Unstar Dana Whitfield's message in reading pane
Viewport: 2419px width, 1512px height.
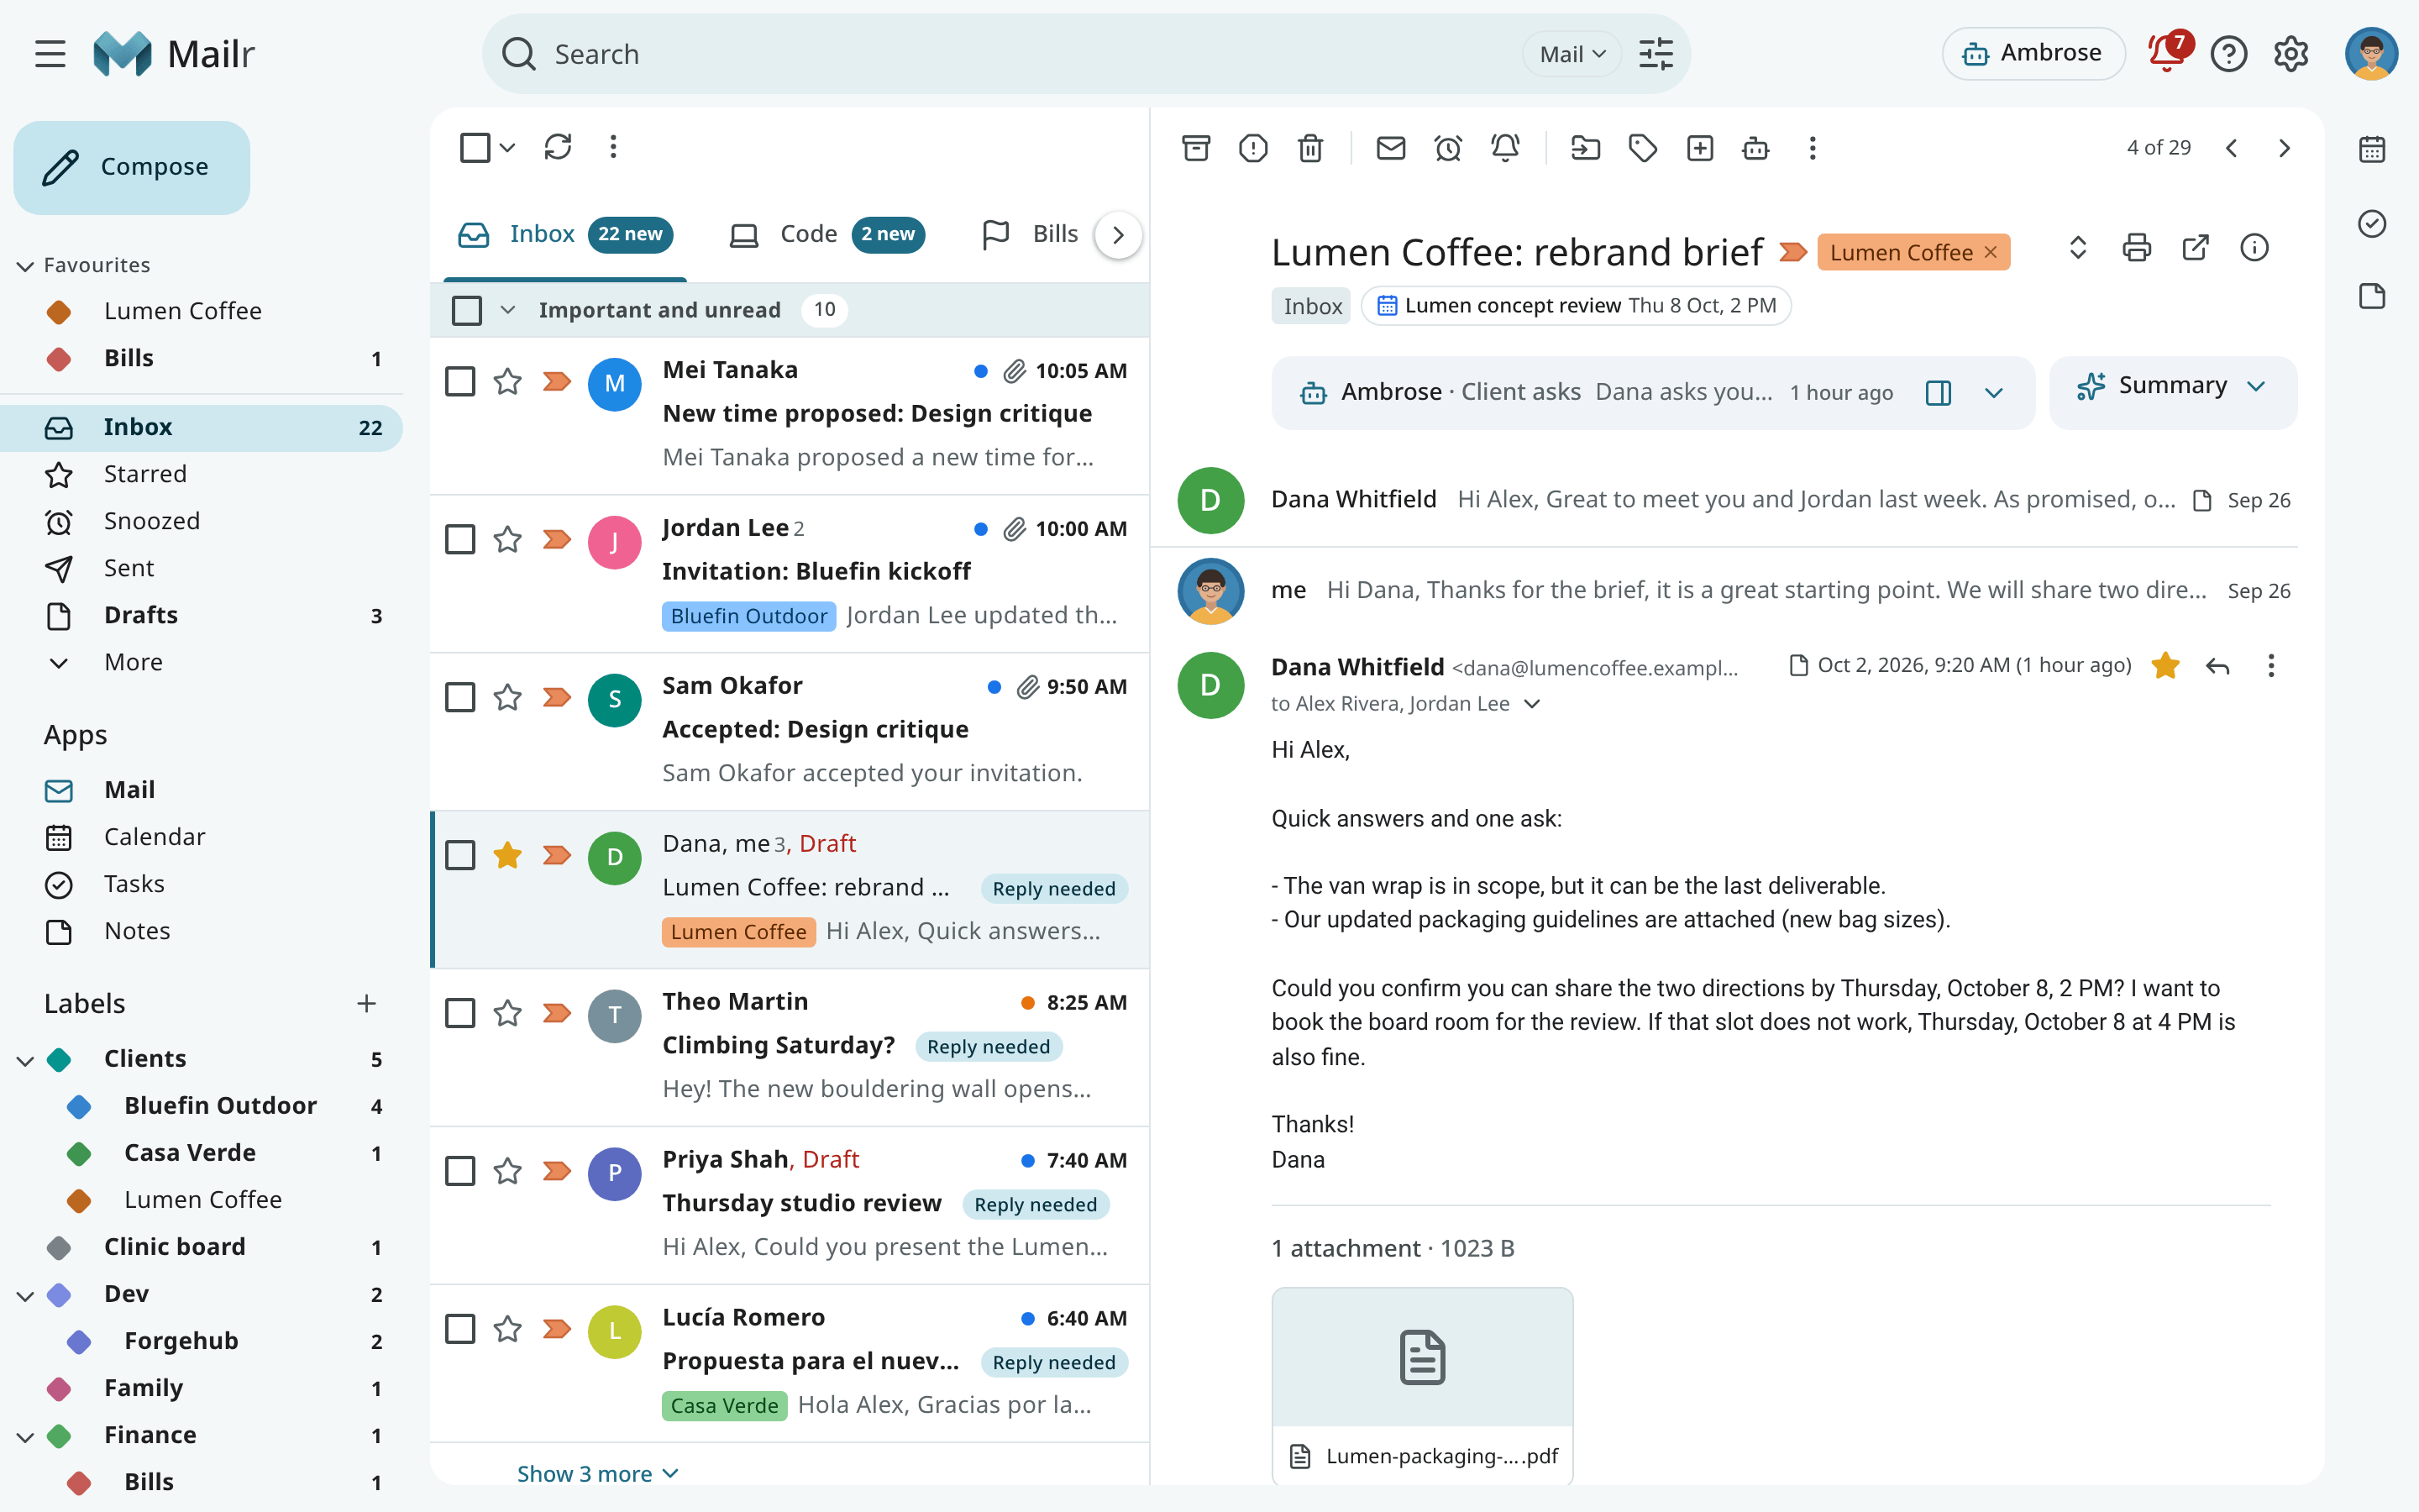coord(2165,666)
